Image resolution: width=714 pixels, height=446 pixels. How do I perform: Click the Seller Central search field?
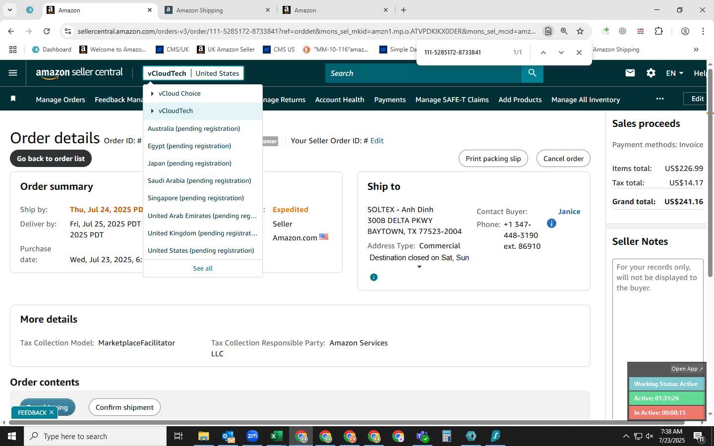click(423, 73)
